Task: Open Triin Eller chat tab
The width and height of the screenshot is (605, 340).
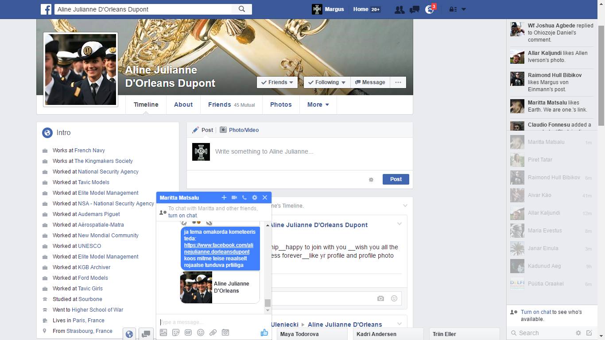Action: click(x=465, y=334)
